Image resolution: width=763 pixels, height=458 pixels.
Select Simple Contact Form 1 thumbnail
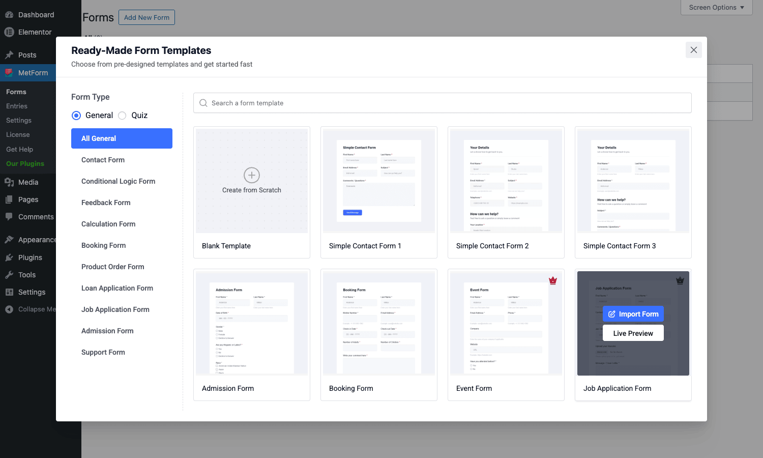(x=379, y=181)
